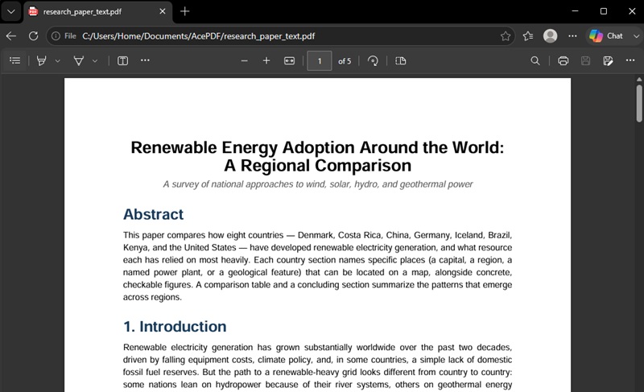
Task: Click the Fit to width icon
Action: point(289,60)
